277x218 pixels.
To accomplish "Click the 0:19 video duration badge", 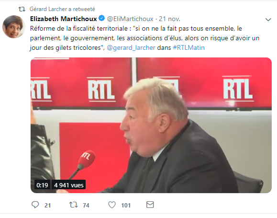I will click(42, 185).
